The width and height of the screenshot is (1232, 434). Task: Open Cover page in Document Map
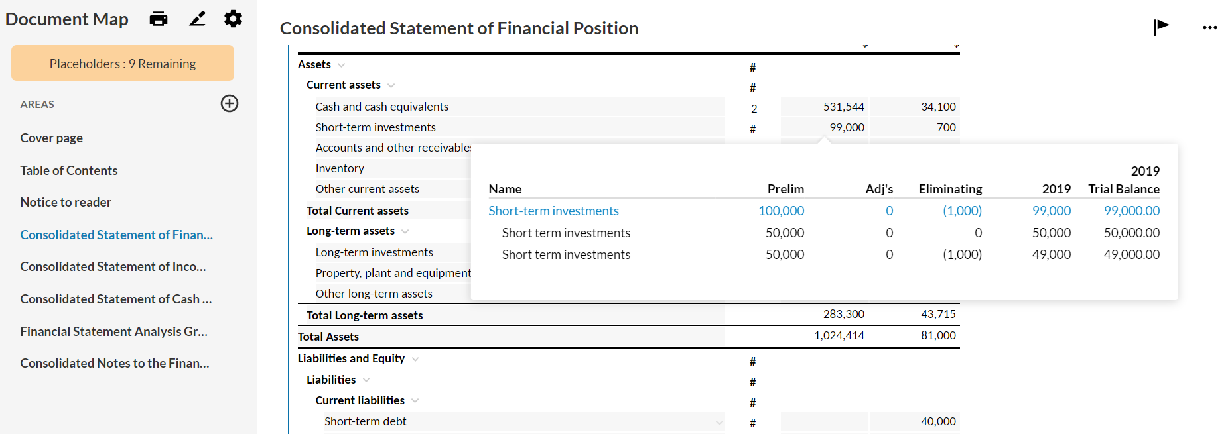click(52, 138)
